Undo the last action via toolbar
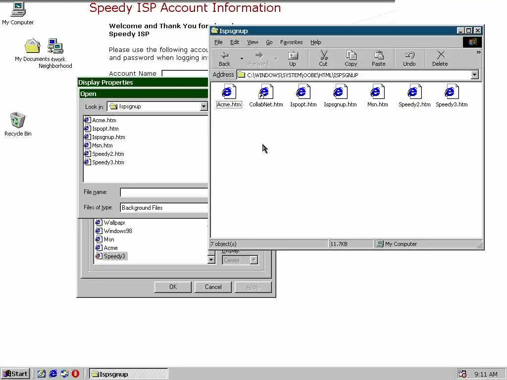This screenshot has width=507, height=380. tap(409, 58)
